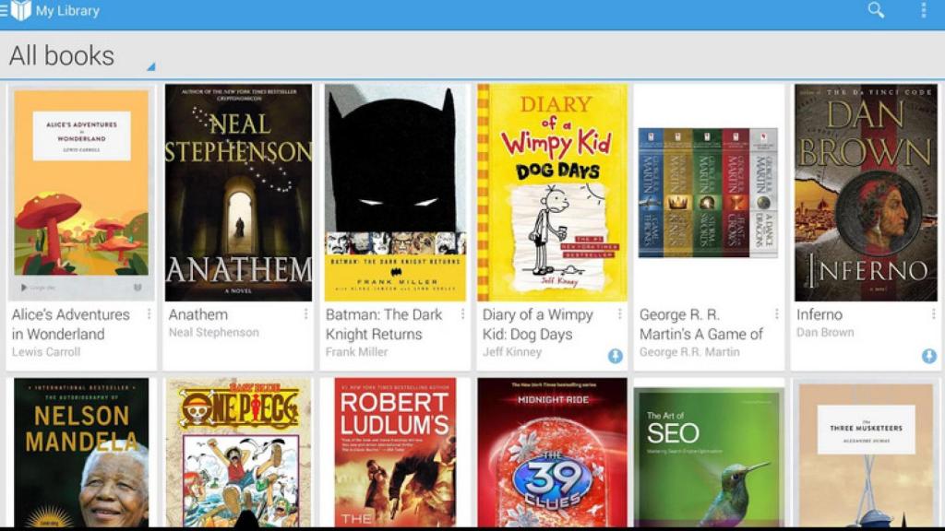This screenshot has height=531, width=945.
Task: Open the One Piece manga cover
Action: point(239,453)
